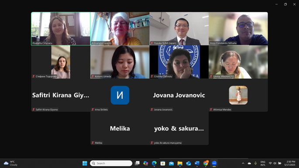
Task: Click the microphone tray indicator
Action: (x=255, y=163)
